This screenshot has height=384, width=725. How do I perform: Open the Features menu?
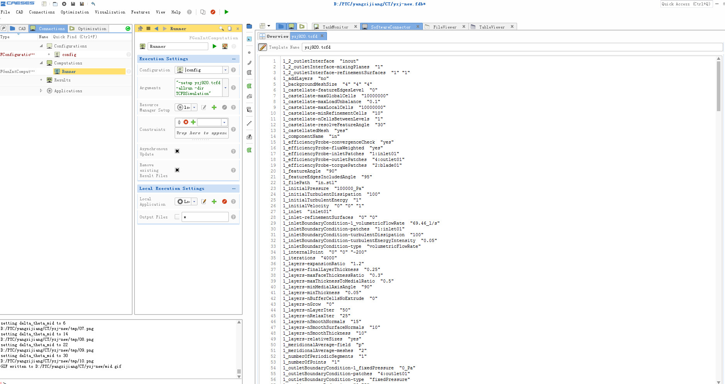140,12
